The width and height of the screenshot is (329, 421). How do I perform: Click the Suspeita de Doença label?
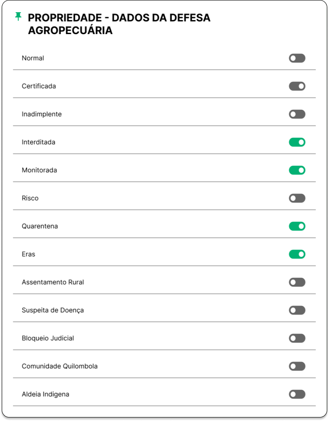pyautogui.click(x=52, y=310)
